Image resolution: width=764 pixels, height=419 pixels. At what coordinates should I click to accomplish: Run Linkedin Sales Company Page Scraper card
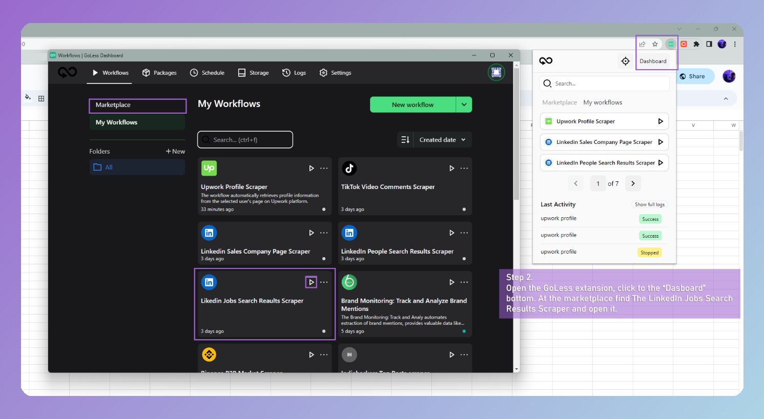[311, 233]
